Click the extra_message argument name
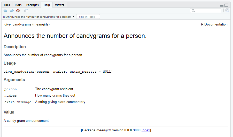This screenshot has height=137, width=233. 18,102
